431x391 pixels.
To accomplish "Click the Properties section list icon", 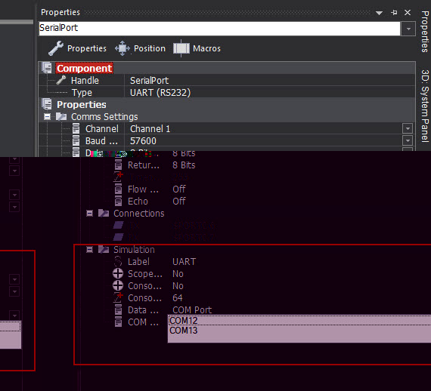I will click(47, 104).
